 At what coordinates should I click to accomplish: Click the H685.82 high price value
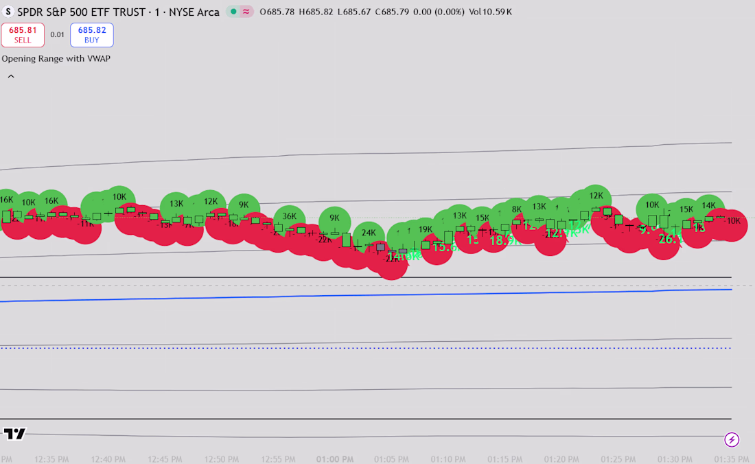(316, 12)
